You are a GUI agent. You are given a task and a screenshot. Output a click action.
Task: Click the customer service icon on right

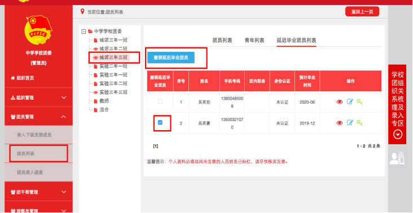pos(397,157)
